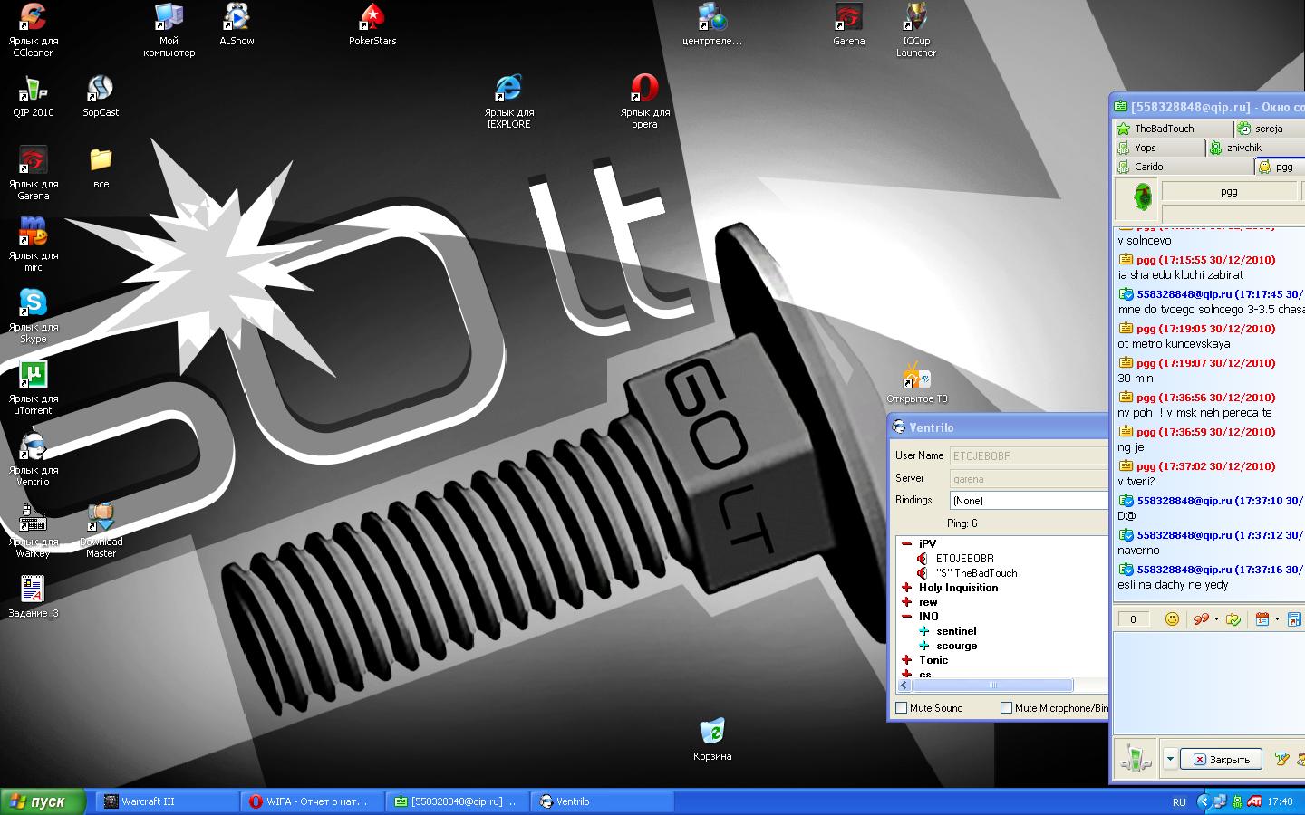Open the quote icon's dropdown arrow
The width and height of the screenshot is (1305, 815).
pyautogui.click(x=1216, y=619)
